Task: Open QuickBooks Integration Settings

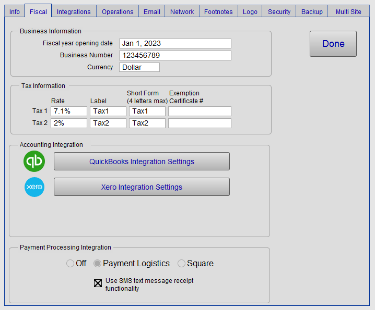Action: tap(142, 162)
